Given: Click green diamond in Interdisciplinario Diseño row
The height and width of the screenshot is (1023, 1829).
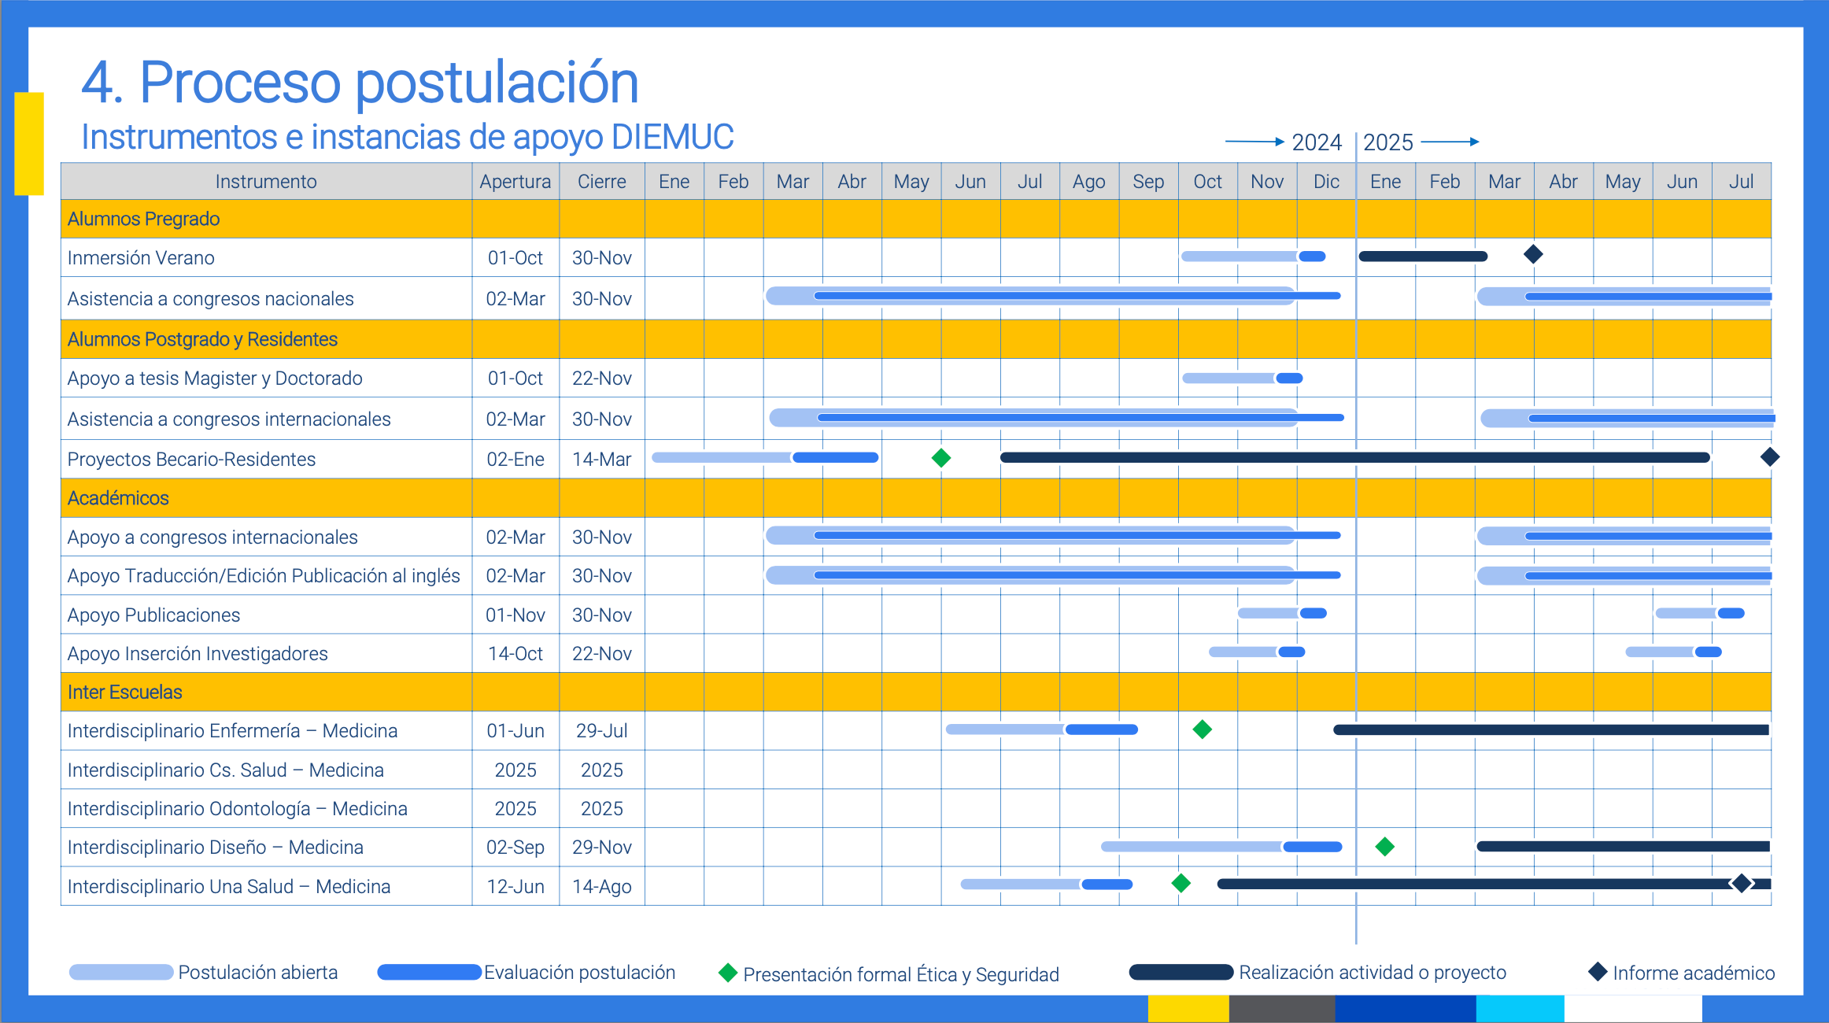Looking at the screenshot, I should point(1384,847).
